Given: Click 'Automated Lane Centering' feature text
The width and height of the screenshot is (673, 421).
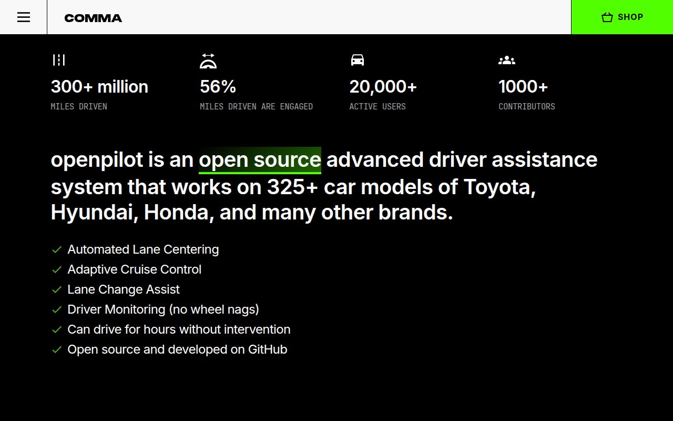Looking at the screenshot, I should click(143, 249).
